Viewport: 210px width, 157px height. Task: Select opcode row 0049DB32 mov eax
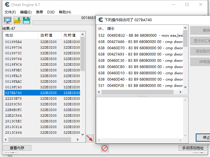click(140, 36)
